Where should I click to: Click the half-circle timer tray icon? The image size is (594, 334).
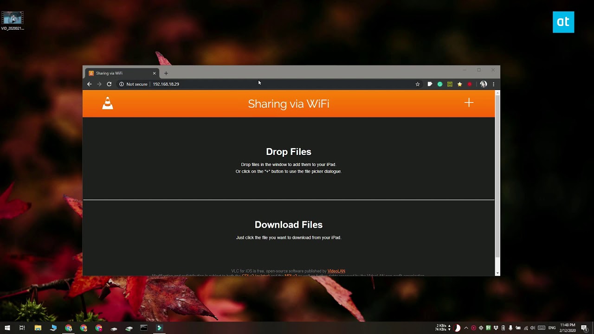coord(458,328)
